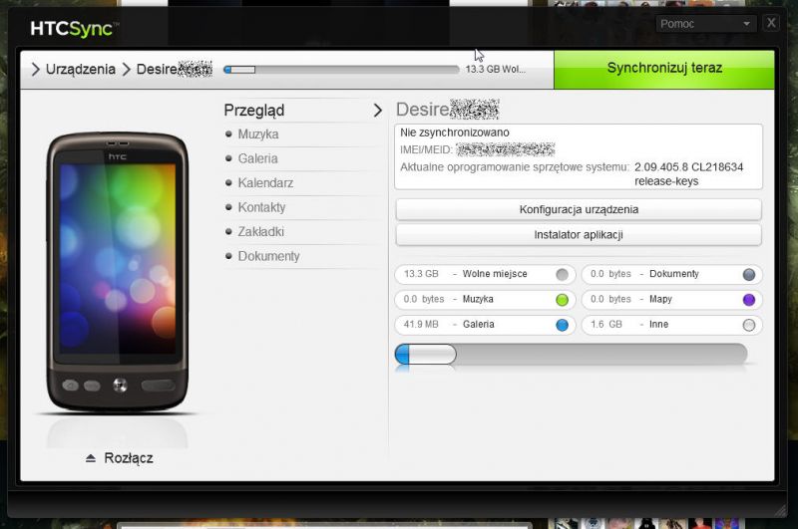Click the 0.0 bytes Mapy entry
The height and width of the screenshot is (529, 798).
(671, 300)
